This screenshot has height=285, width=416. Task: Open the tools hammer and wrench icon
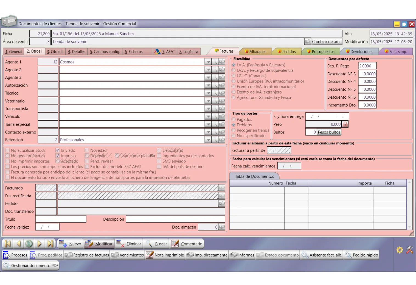(409, 250)
